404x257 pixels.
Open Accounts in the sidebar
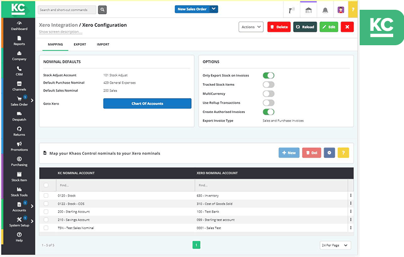click(19, 207)
